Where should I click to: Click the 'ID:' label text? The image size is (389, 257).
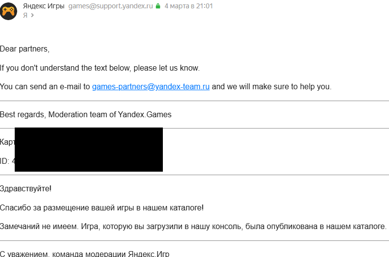point(5,161)
